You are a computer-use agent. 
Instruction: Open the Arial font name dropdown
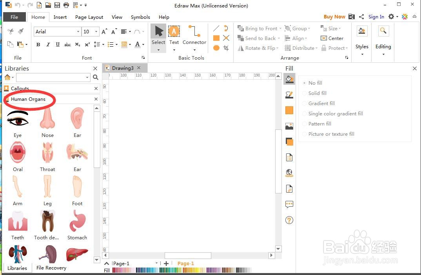click(x=78, y=32)
